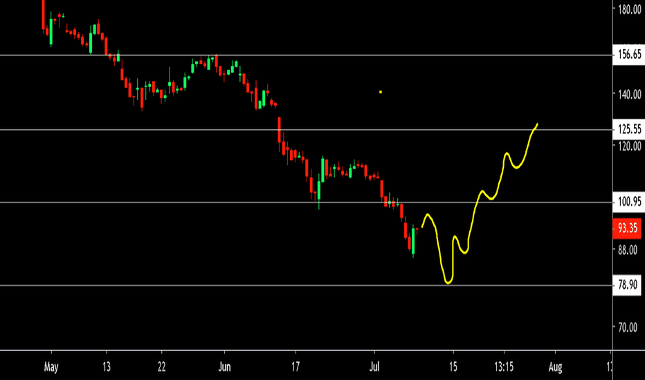This screenshot has height=380, width=645.
Task: Click the 70.00 price axis label
Action: [x=627, y=327]
